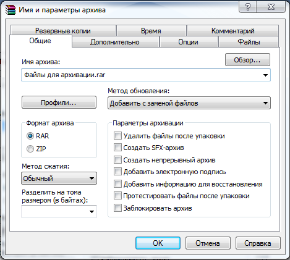The height and width of the screenshot is (260, 290).
Task: Expand the Метод сжатия Обычный dropdown
Action: pos(59,178)
